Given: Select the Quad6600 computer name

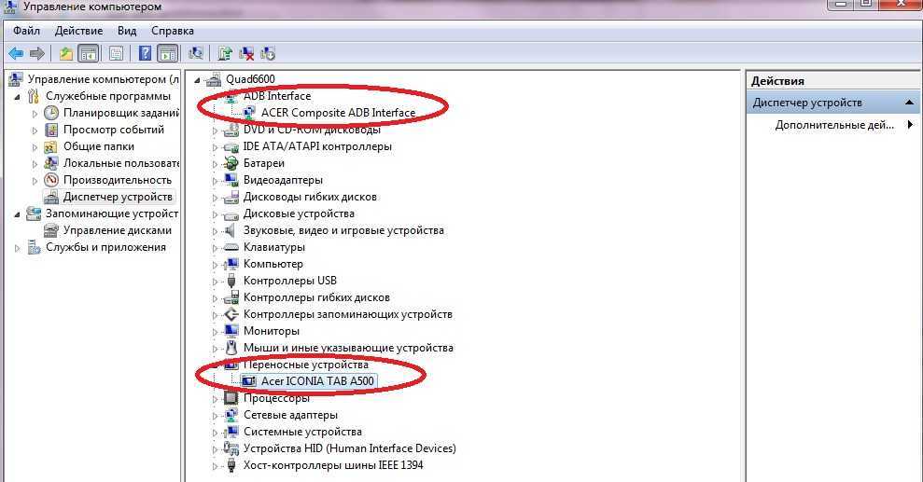Looking at the screenshot, I should pyautogui.click(x=250, y=79).
